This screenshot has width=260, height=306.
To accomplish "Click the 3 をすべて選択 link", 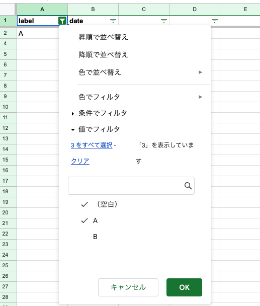I will pyautogui.click(x=92, y=145).
